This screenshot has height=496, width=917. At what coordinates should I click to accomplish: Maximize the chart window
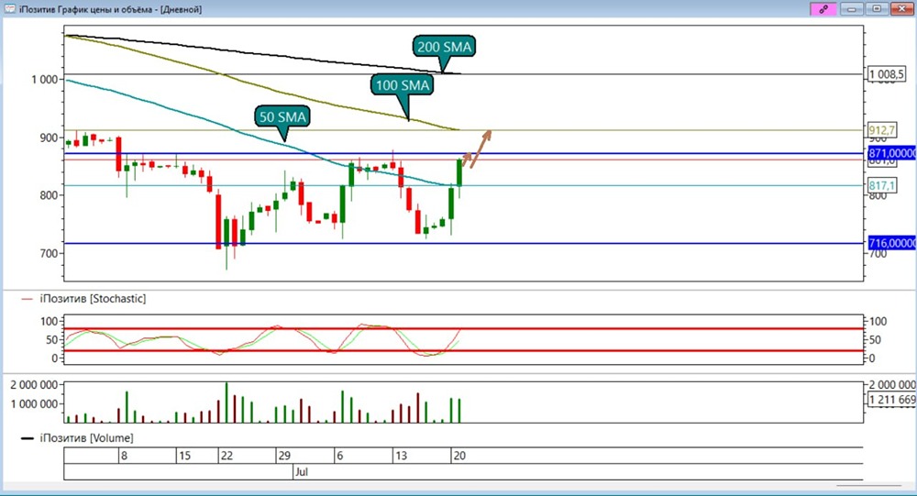pos(877,9)
